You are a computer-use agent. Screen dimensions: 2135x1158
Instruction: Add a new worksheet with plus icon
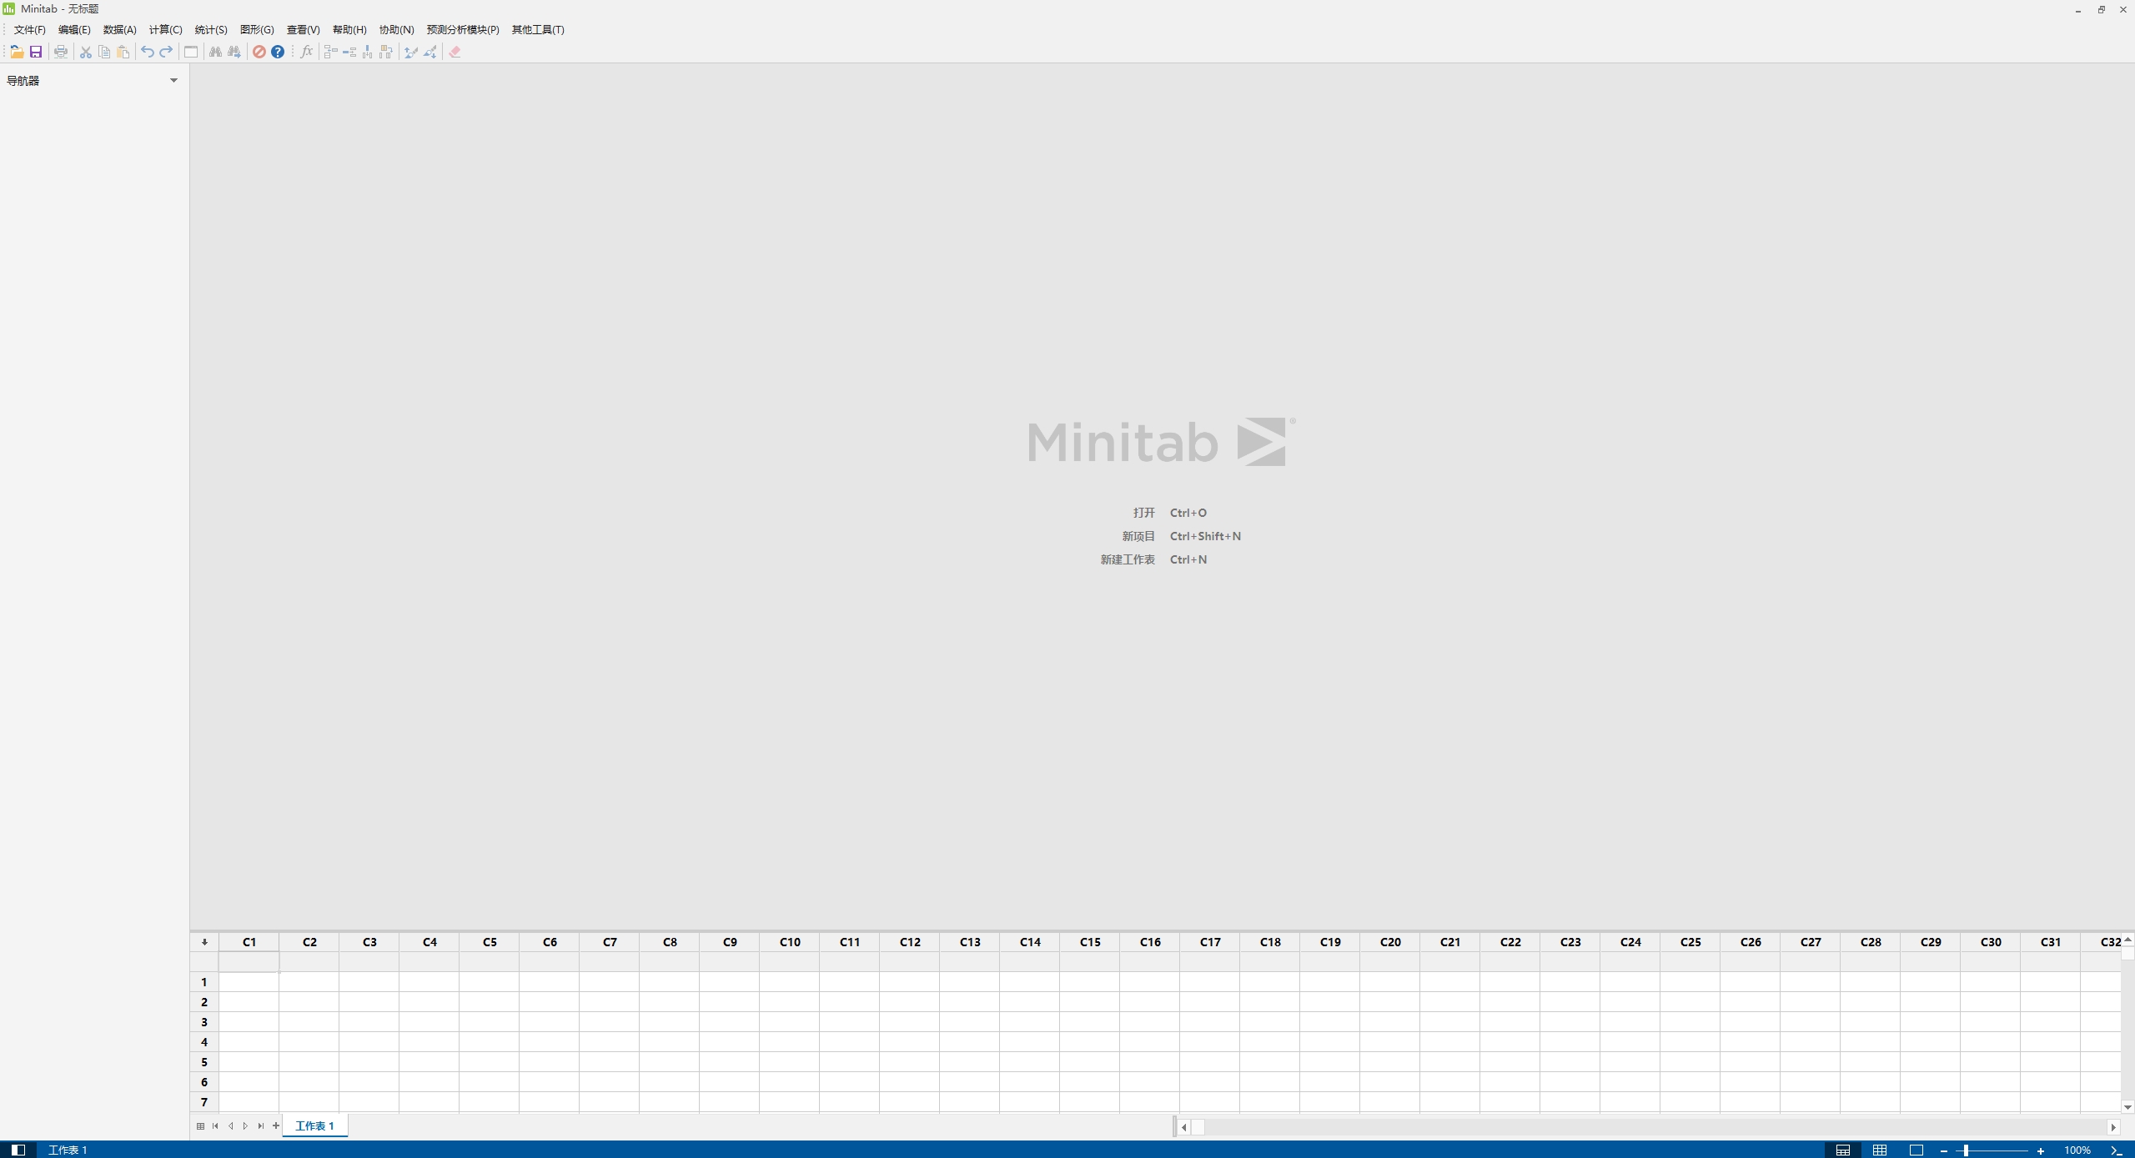pyautogui.click(x=276, y=1126)
